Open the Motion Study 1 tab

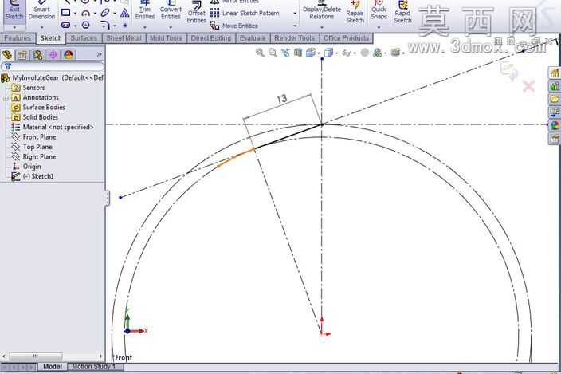(x=94, y=367)
